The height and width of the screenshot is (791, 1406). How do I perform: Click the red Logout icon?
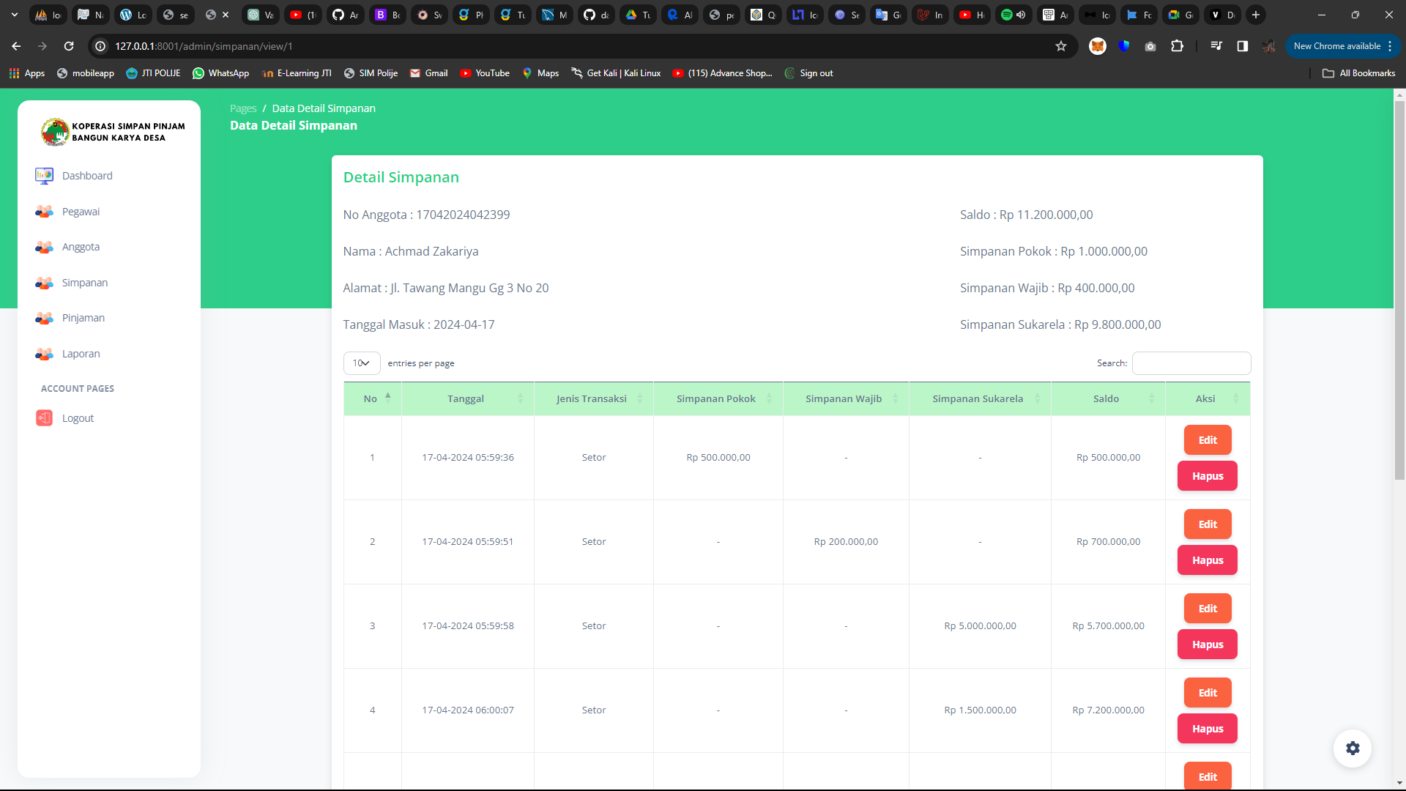(44, 418)
